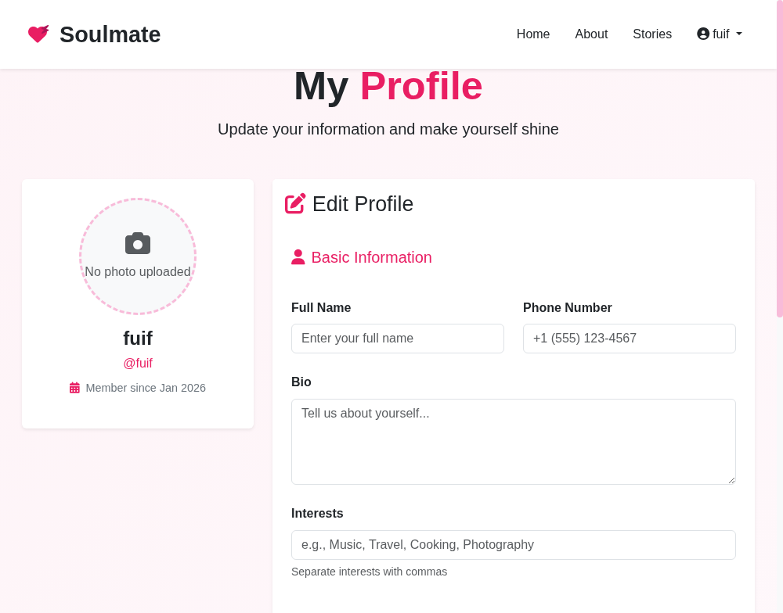Screen dimensions: 783x613
Task: Click the @fuif username link
Action: click(x=138, y=363)
